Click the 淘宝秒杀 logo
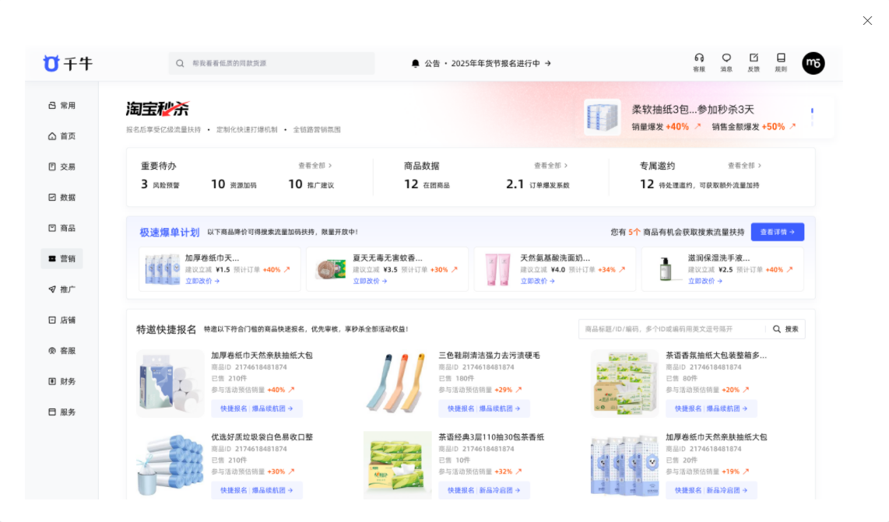The height and width of the screenshot is (522, 889). pyautogui.click(x=157, y=108)
